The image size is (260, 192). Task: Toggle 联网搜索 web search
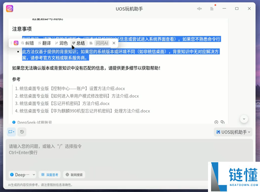pyautogui.click(x=74, y=175)
